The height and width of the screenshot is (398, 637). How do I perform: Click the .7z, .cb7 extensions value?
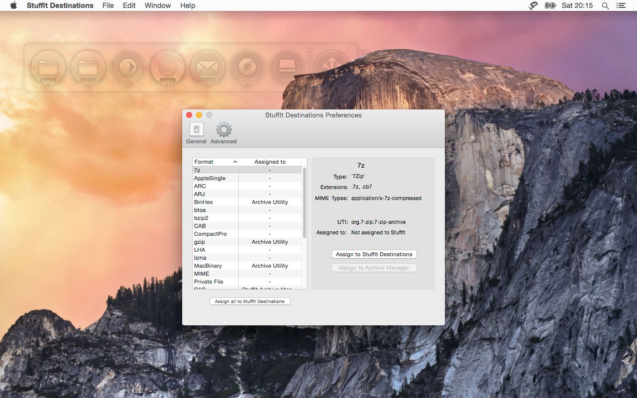click(x=361, y=187)
